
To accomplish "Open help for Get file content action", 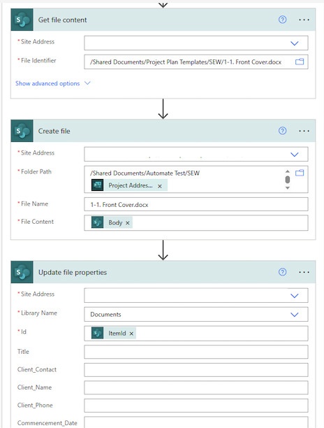I will click(x=283, y=20).
